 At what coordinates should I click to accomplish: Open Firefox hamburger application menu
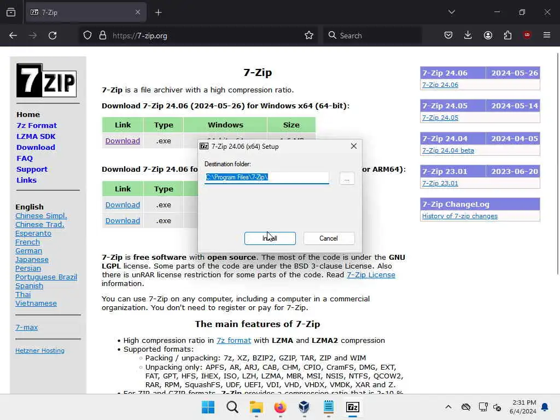[x=547, y=35]
